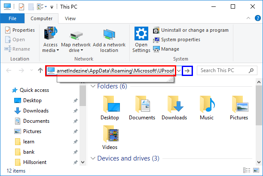263x176 pixels.
Task: Open Settings gear icon
Action: (x=141, y=33)
